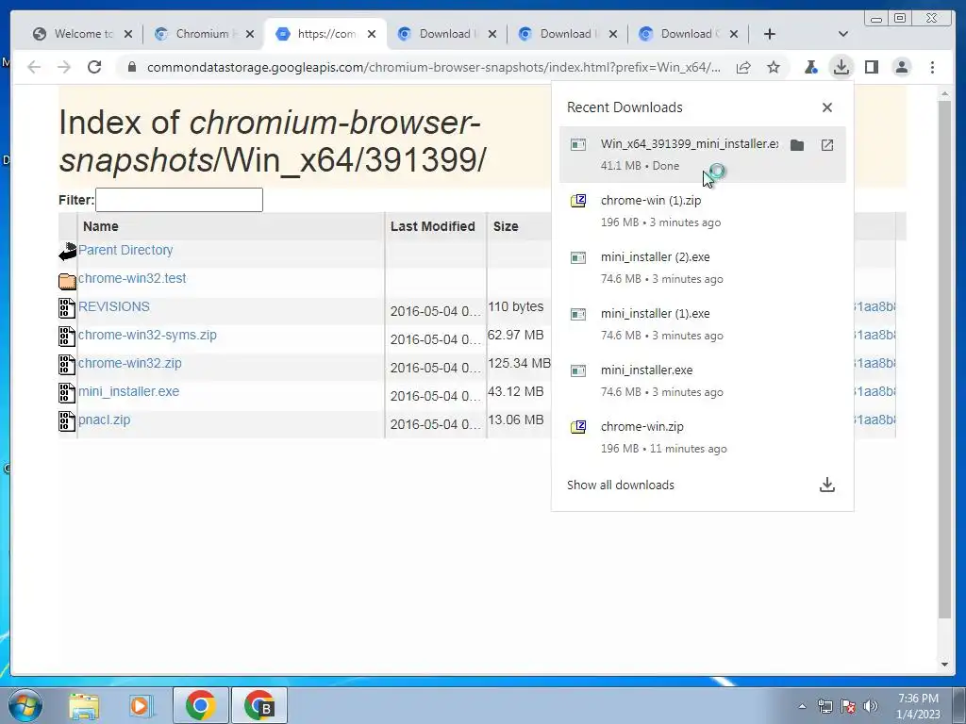Viewport: 966px width, 724px height.
Task: Click the downloads toolbar icon
Action: tap(841, 67)
